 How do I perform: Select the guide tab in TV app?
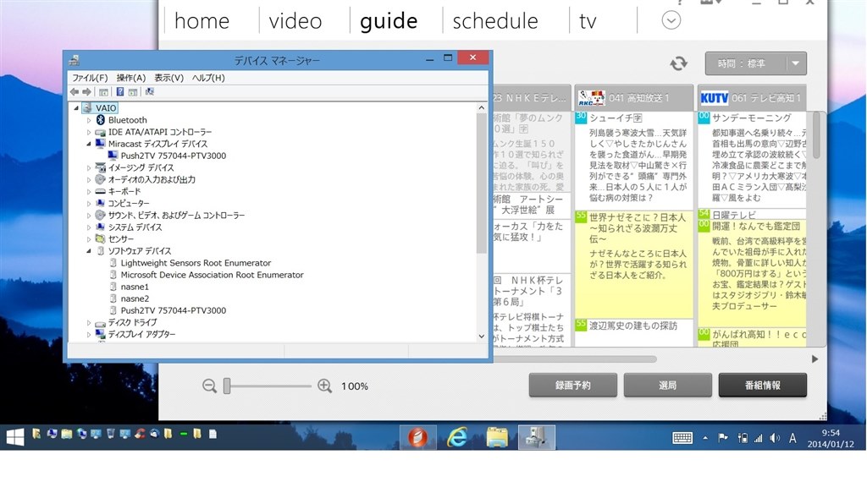[x=389, y=21]
